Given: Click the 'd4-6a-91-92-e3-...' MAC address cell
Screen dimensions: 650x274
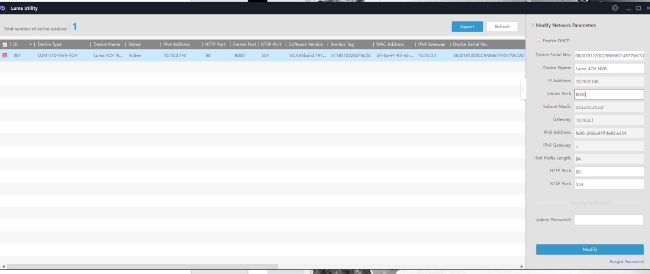Looking at the screenshot, I should point(395,55).
